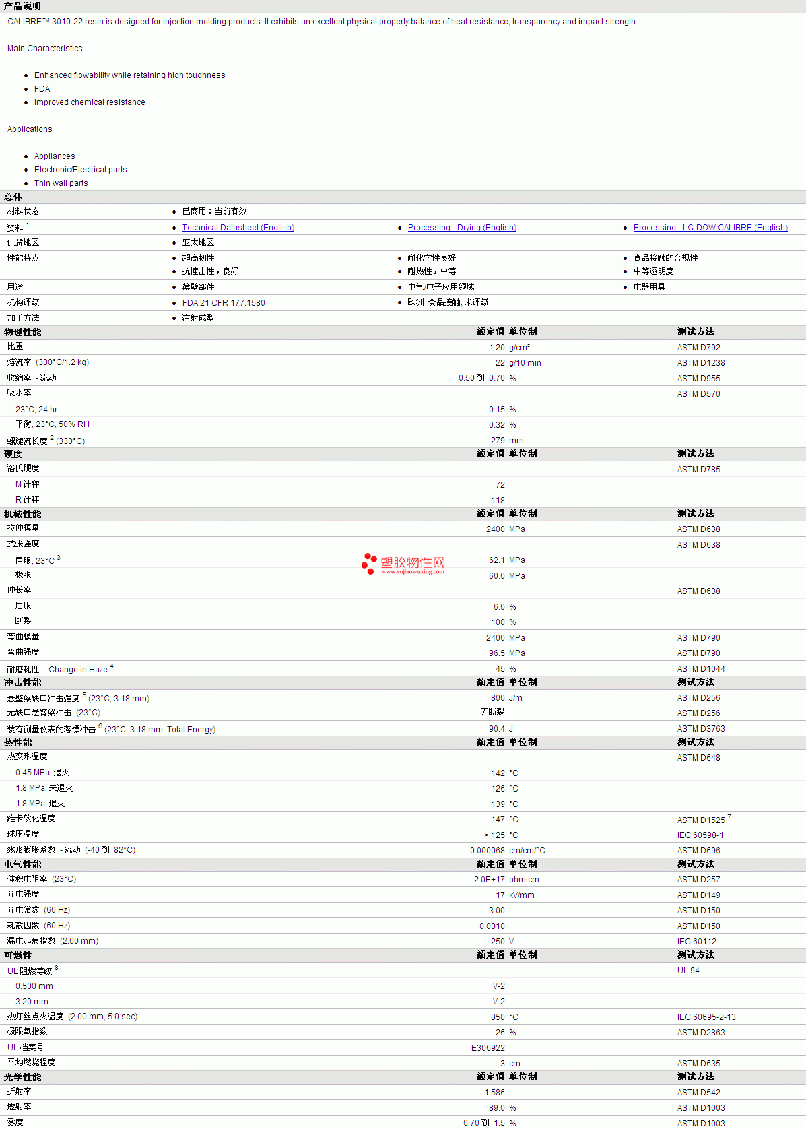The height and width of the screenshot is (1129, 806).
Task: Click refractive index value 1.586
Action: [494, 1093]
